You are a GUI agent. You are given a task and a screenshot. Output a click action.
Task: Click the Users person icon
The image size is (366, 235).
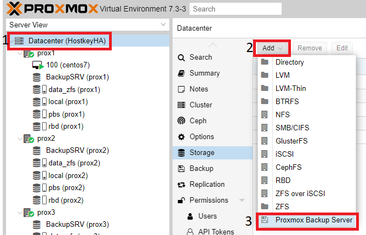pyautogui.click(x=190, y=216)
